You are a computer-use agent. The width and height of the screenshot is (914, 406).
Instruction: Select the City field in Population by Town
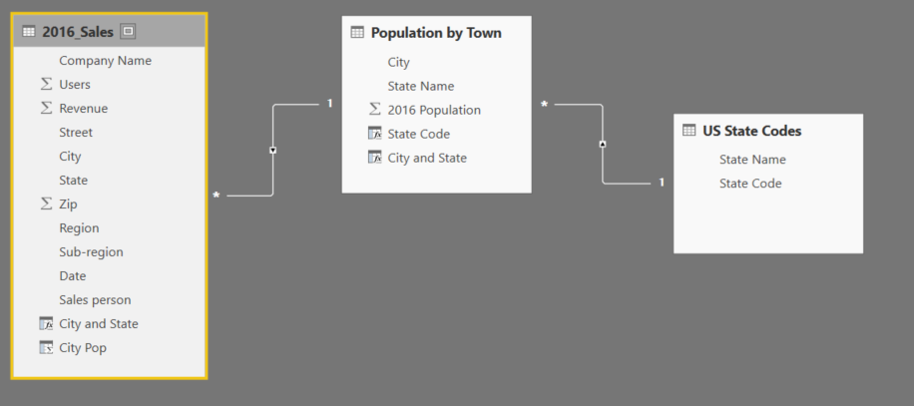(x=398, y=62)
